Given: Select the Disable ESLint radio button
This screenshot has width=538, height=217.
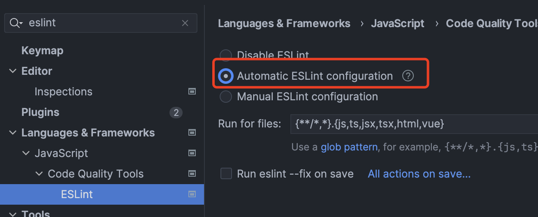Looking at the screenshot, I should pyautogui.click(x=226, y=55).
